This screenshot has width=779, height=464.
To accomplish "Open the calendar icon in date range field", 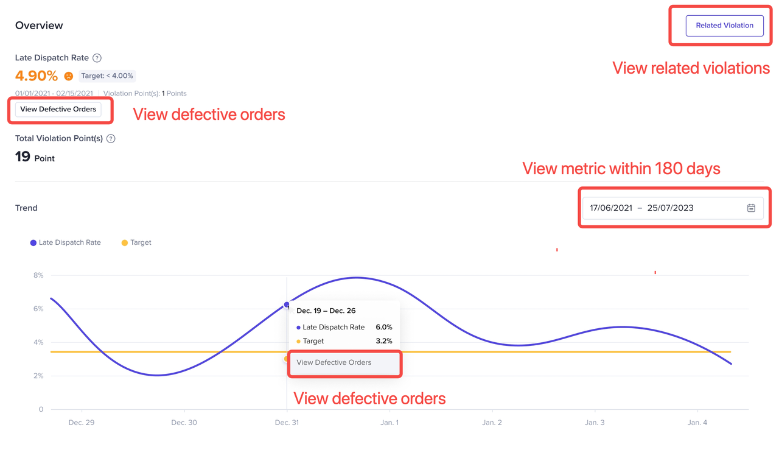I will [x=751, y=208].
